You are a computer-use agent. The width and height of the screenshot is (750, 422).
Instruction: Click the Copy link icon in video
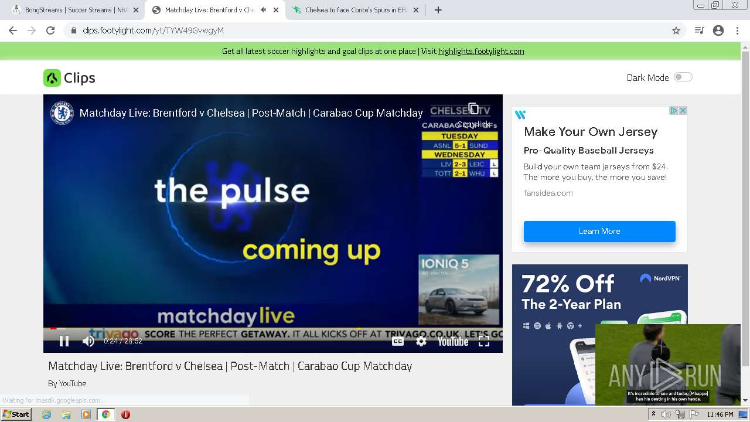point(473,109)
